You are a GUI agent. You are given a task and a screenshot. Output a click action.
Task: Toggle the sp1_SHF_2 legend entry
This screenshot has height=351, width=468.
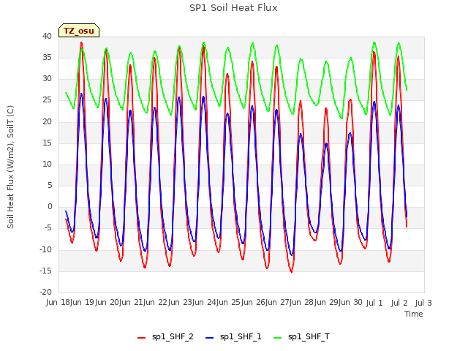point(165,337)
